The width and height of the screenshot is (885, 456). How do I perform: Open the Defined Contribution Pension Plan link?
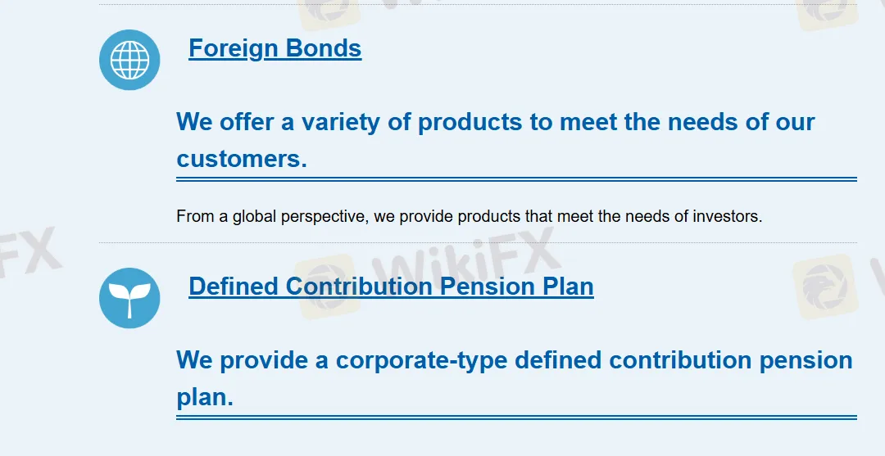coord(391,287)
